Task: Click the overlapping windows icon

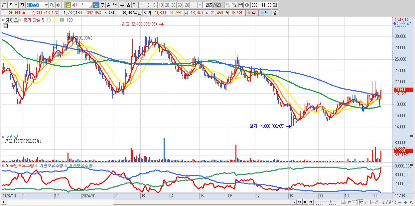Action: coord(349,202)
